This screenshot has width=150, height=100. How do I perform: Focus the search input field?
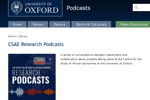coord(141,7)
